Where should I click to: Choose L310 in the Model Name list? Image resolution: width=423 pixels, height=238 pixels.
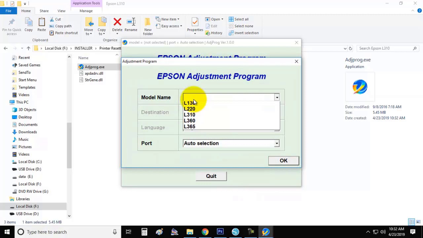pyautogui.click(x=189, y=115)
